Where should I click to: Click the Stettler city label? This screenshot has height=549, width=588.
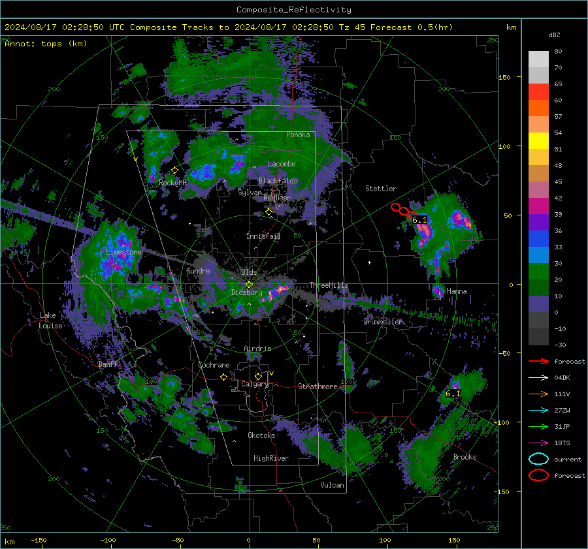click(x=381, y=189)
